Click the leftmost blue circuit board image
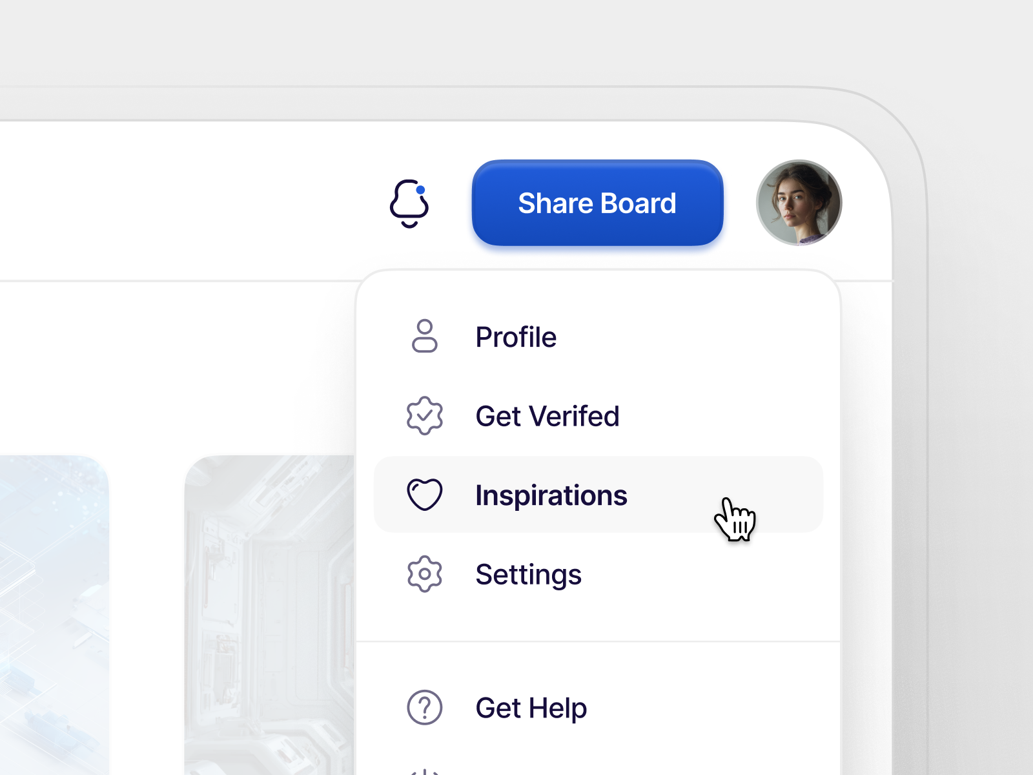The width and height of the screenshot is (1033, 775). pos(55,614)
